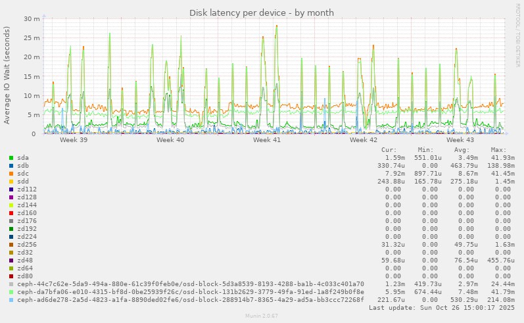Click the 'Max:' column header

(x=499, y=150)
